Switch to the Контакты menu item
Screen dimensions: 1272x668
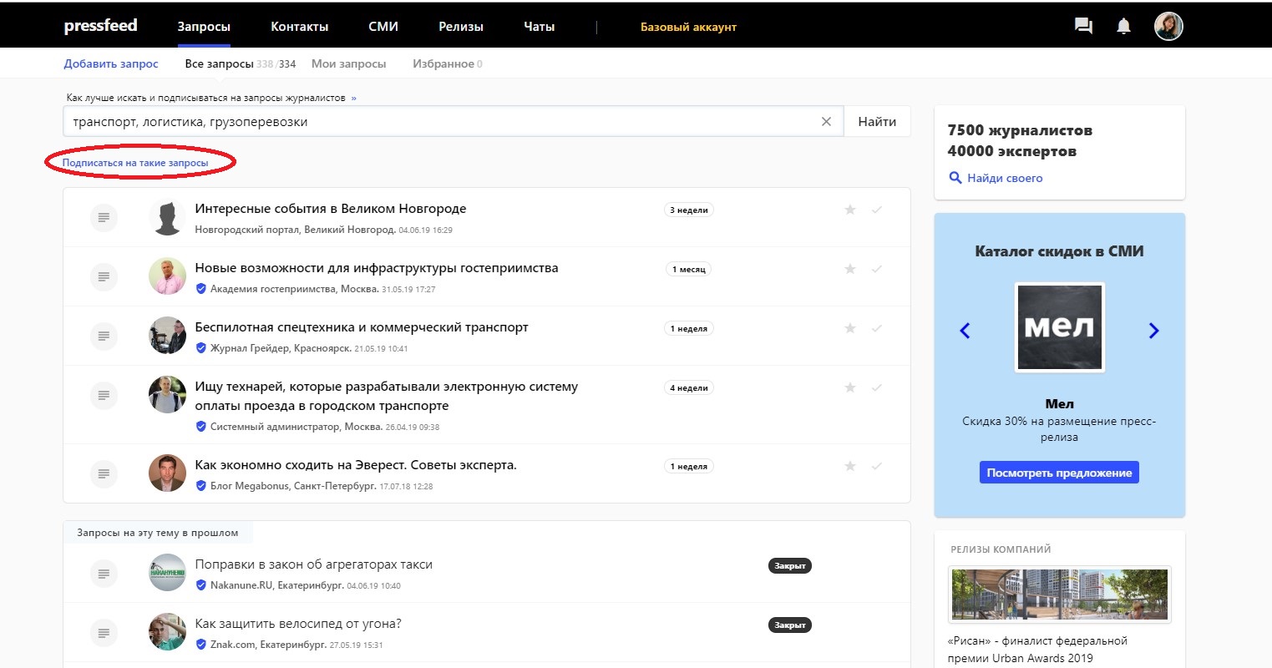299,27
